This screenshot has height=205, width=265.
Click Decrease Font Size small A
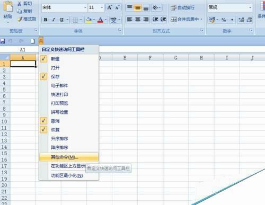click(117, 7)
